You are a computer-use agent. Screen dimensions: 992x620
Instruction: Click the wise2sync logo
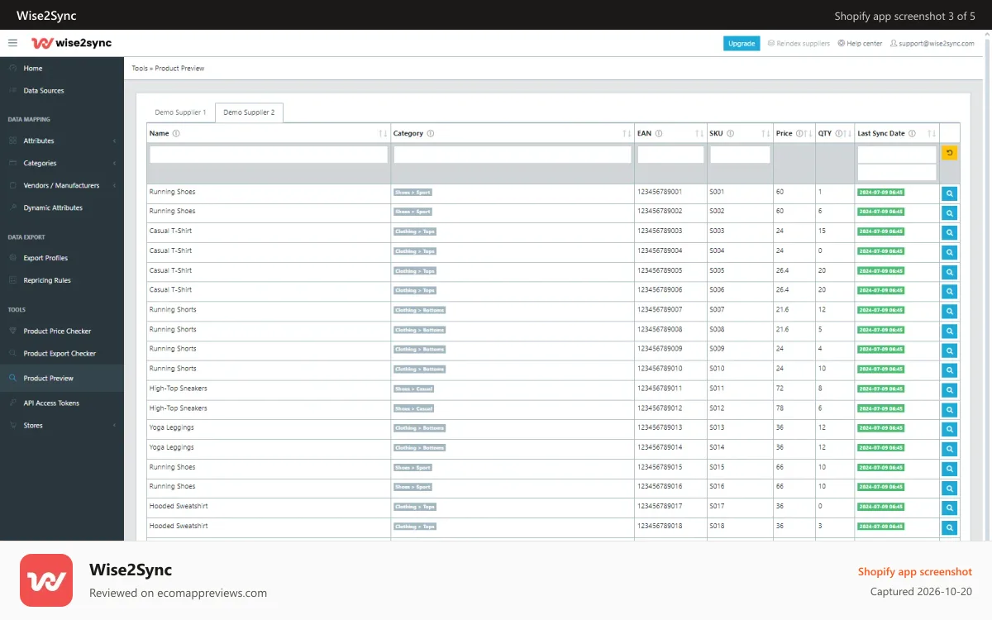click(71, 43)
